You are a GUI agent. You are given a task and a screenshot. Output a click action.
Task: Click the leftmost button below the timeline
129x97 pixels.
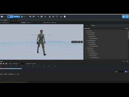[1, 74]
